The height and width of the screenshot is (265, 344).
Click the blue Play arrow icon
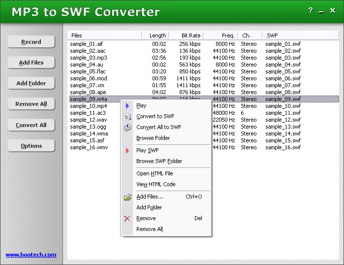[x=127, y=105]
